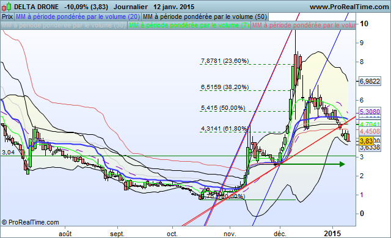Select the Prix indicator tab
This screenshot has width=391, height=238.
(7, 16)
